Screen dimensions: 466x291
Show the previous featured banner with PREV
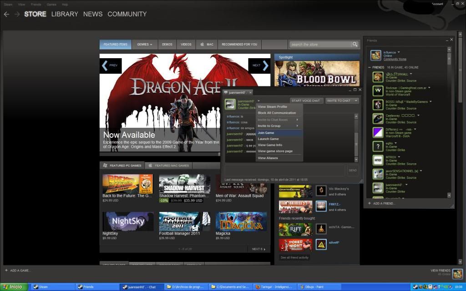point(111,65)
